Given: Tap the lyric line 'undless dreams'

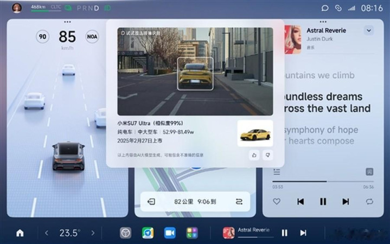Looking at the screenshot, I should (323, 97).
